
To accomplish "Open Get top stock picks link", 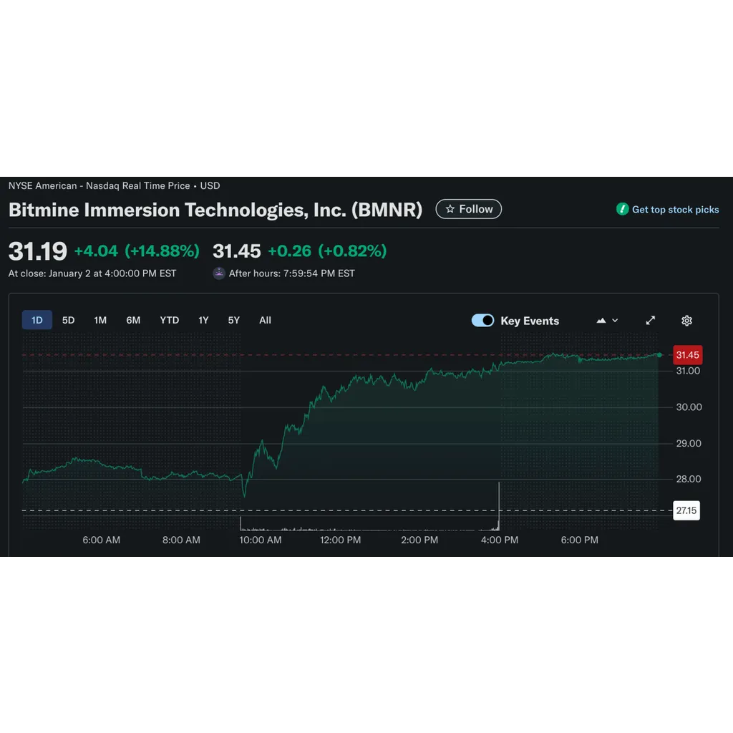I will (x=668, y=210).
